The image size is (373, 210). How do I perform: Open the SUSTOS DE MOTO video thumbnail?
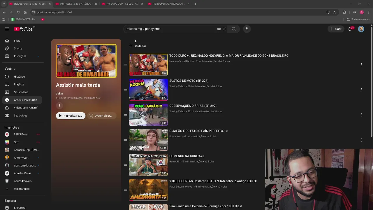pyautogui.click(x=148, y=90)
